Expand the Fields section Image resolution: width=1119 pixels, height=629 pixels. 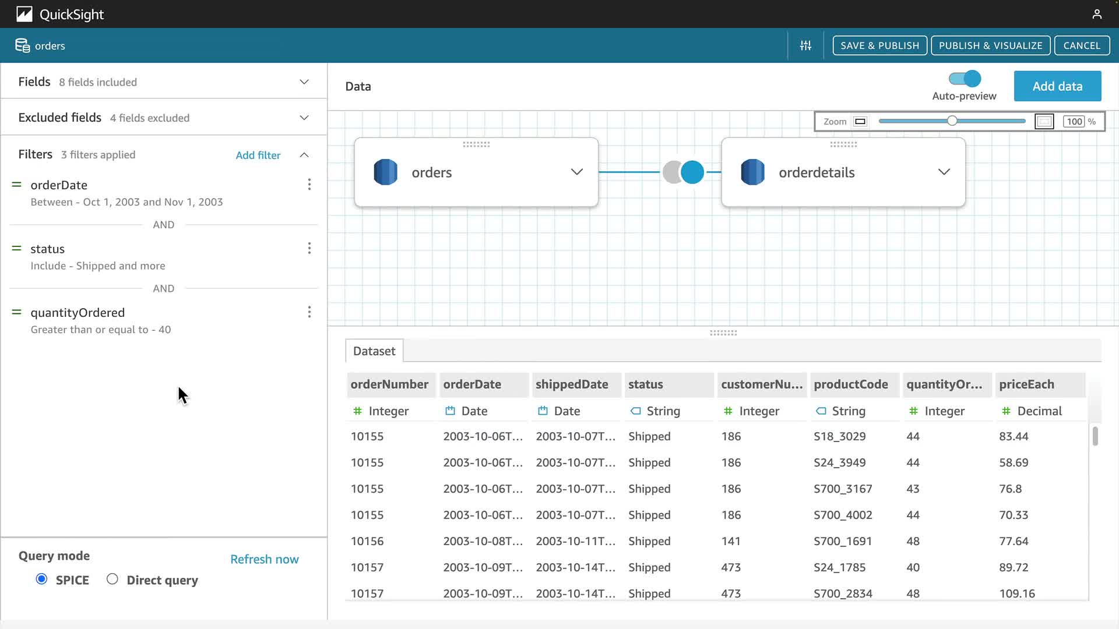click(x=304, y=82)
